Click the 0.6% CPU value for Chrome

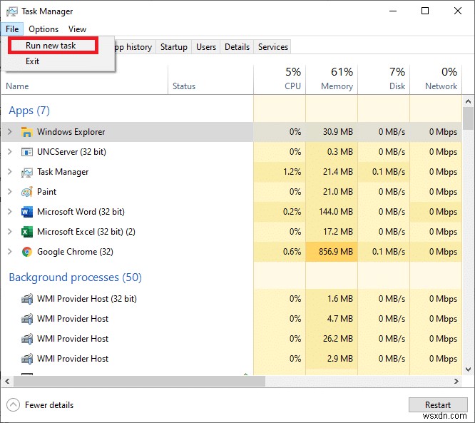pyautogui.click(x=292, y=252)
